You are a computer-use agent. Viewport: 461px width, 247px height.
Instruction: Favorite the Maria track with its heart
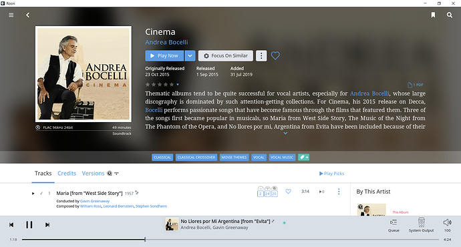(288, 192)
